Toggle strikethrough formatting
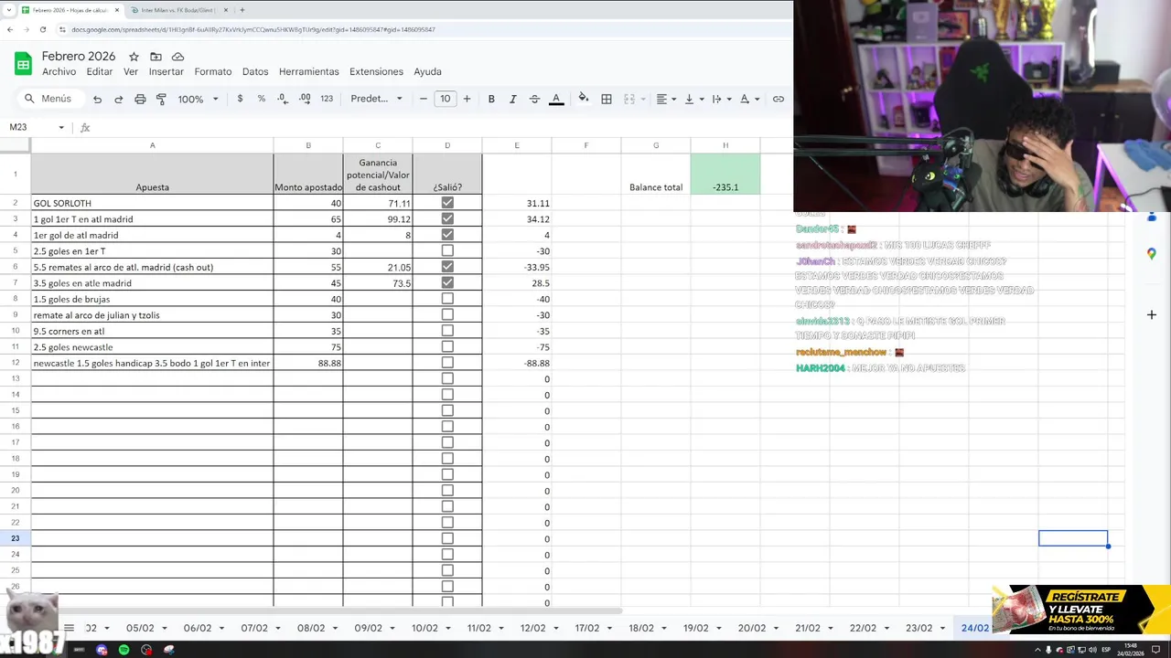The image size is (1171, 658). pos(534,99)
